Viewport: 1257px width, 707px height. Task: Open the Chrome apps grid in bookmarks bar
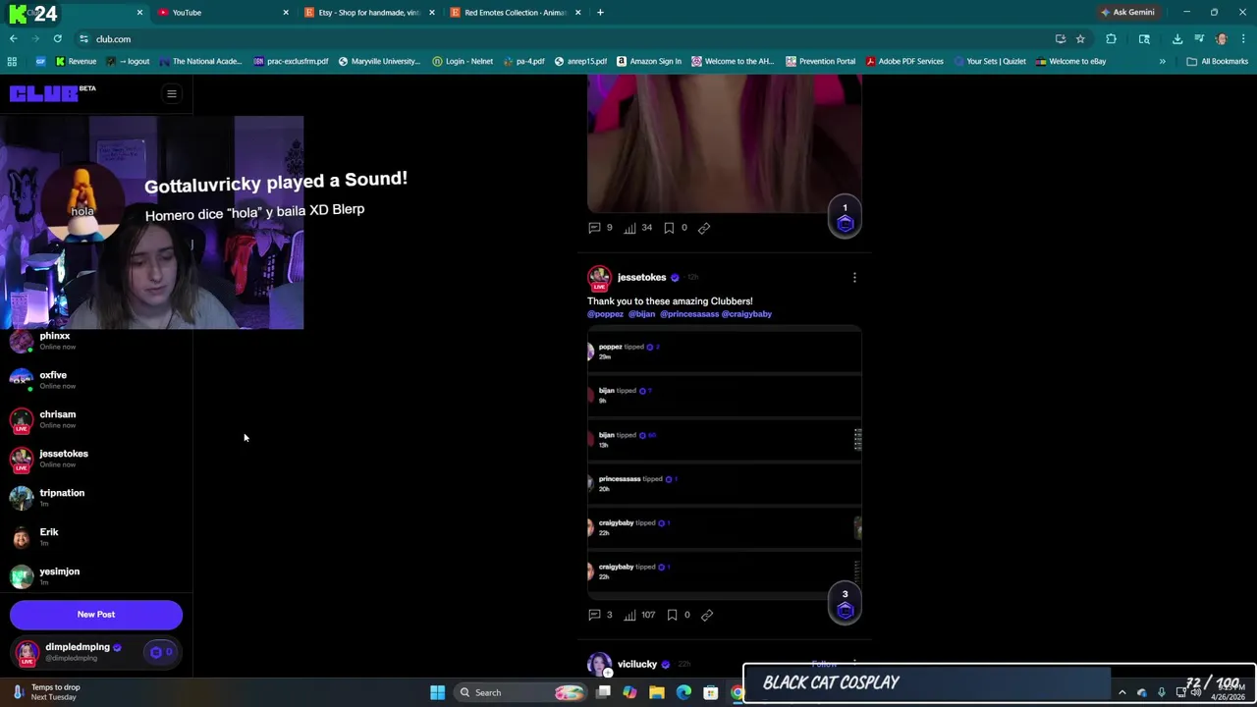[12, 61]
